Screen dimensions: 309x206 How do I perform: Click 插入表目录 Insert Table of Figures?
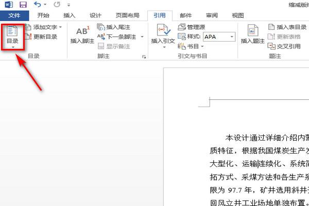[287, 27]
